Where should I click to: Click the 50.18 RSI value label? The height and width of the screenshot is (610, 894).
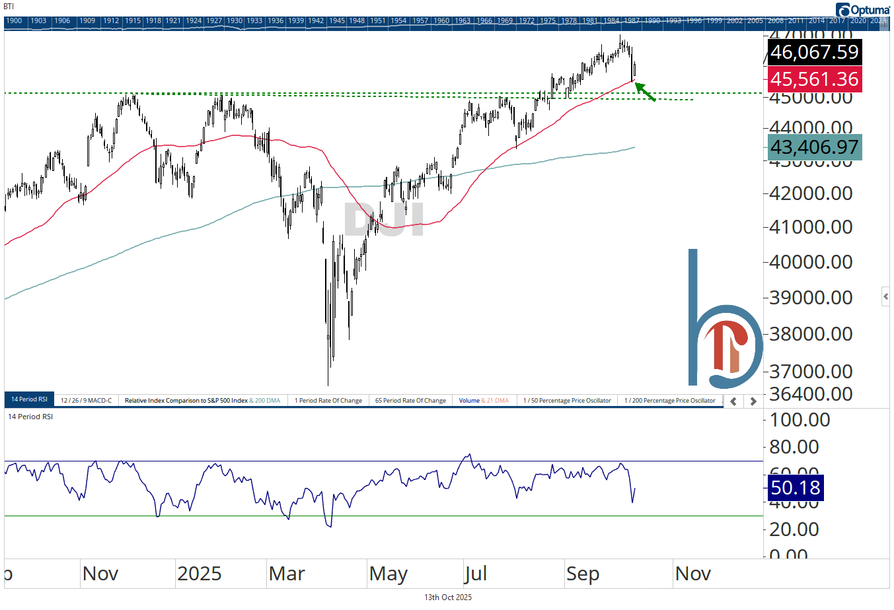tap(796, 488)
